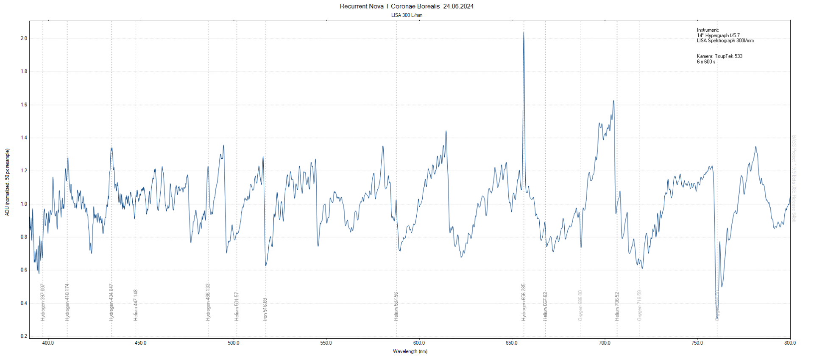Select the Iron 516.89 line label
Screen dimensions: 814x359
(x=265, y=309)
